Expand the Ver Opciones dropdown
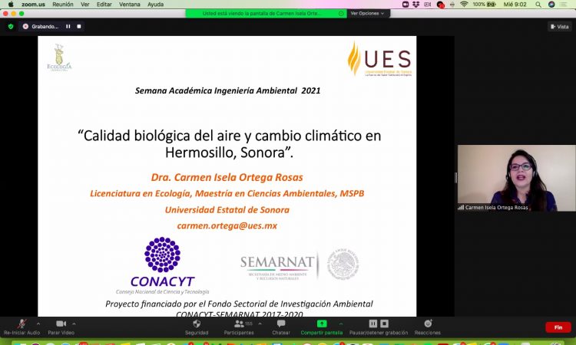Image resolution: width=576 pixels, height=345 pixels. click(367, 13)
